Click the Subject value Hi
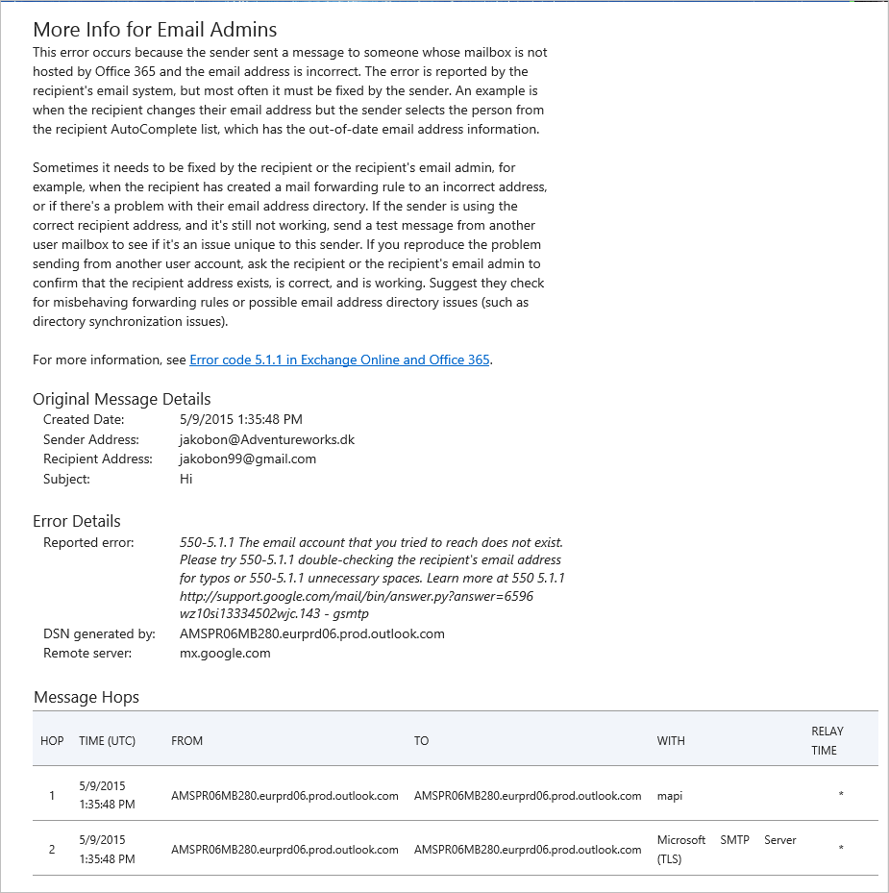 point(186,479)
